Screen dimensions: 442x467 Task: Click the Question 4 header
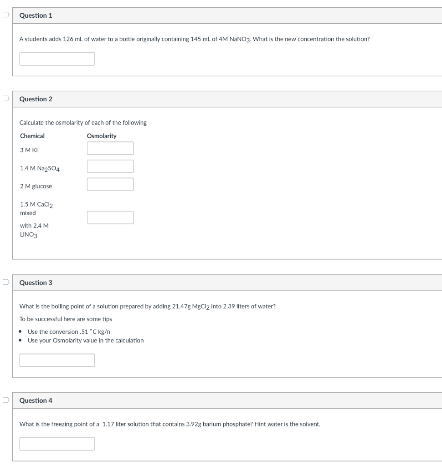[36, 400]
